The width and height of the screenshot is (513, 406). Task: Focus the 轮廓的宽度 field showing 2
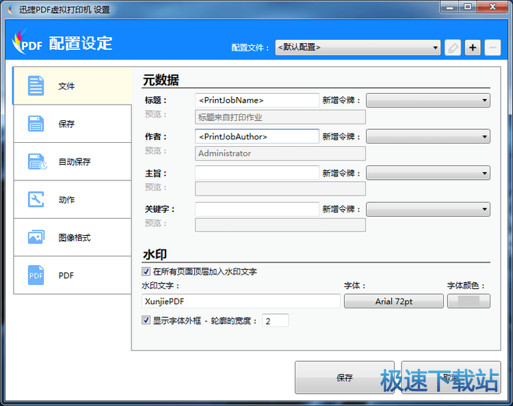(275, 321)
